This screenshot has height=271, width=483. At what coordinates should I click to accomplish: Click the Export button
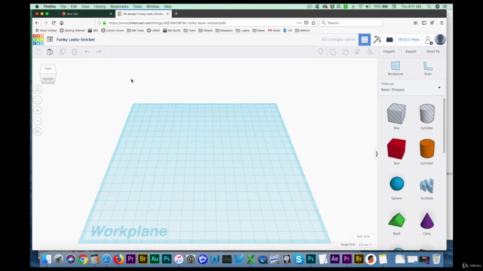click(411, 52)
